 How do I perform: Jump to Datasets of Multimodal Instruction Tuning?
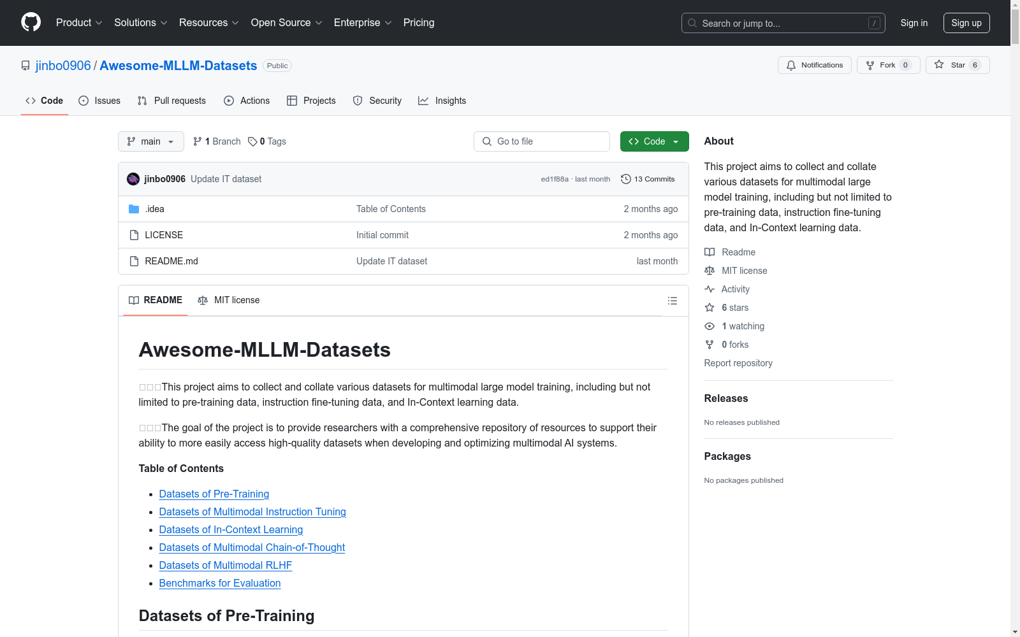pyautogui.click(x=252, y=512)
